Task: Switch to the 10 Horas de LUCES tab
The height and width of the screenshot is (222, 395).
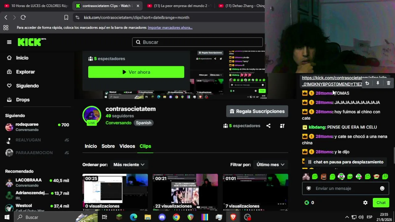Action: pyautogui.click(x=36, y=6)
